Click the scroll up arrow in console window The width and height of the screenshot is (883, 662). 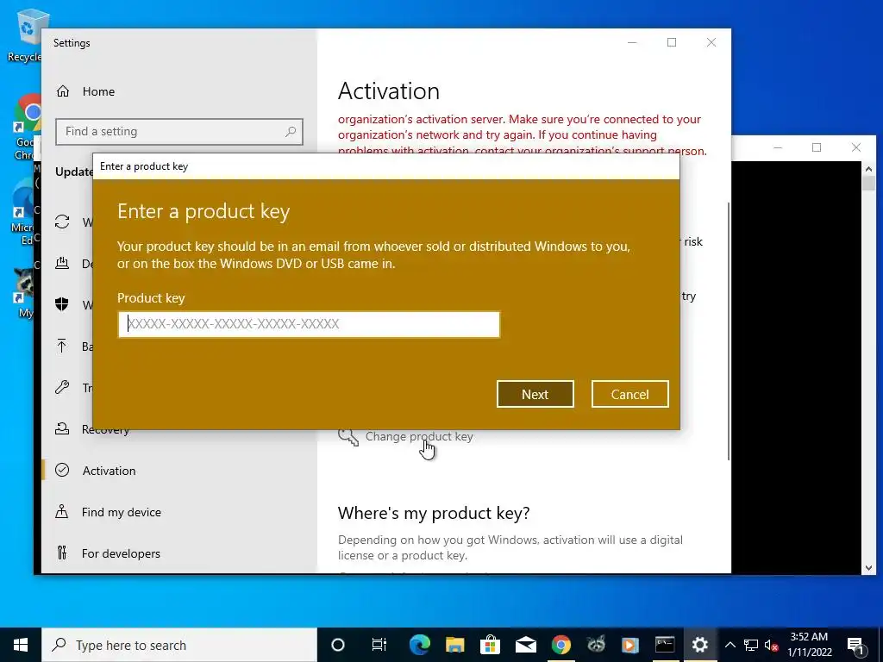coord(869,168)
